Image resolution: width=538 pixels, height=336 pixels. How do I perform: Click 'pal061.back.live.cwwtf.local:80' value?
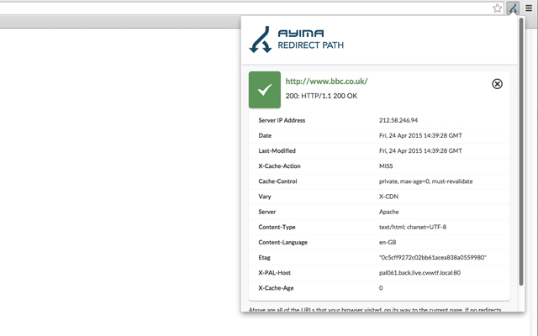coord(420,273)
